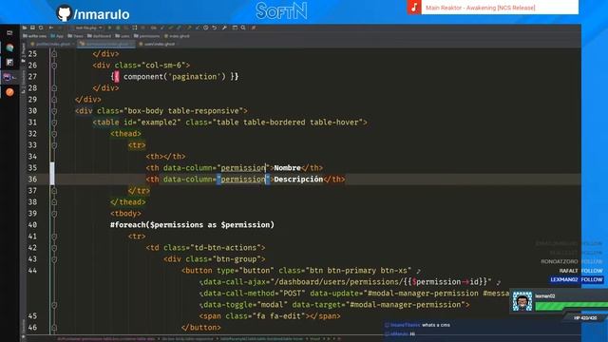608x342 pixels.
Task: Select the 'Views' breadcrumb folder
Action: 75,36
